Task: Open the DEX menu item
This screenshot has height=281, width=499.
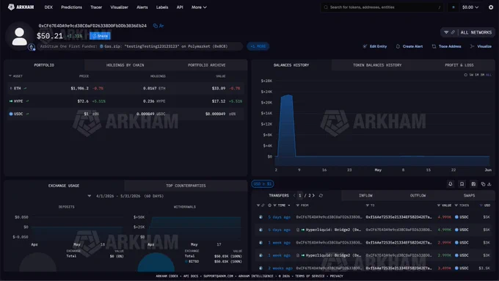Action: (48, 7)
